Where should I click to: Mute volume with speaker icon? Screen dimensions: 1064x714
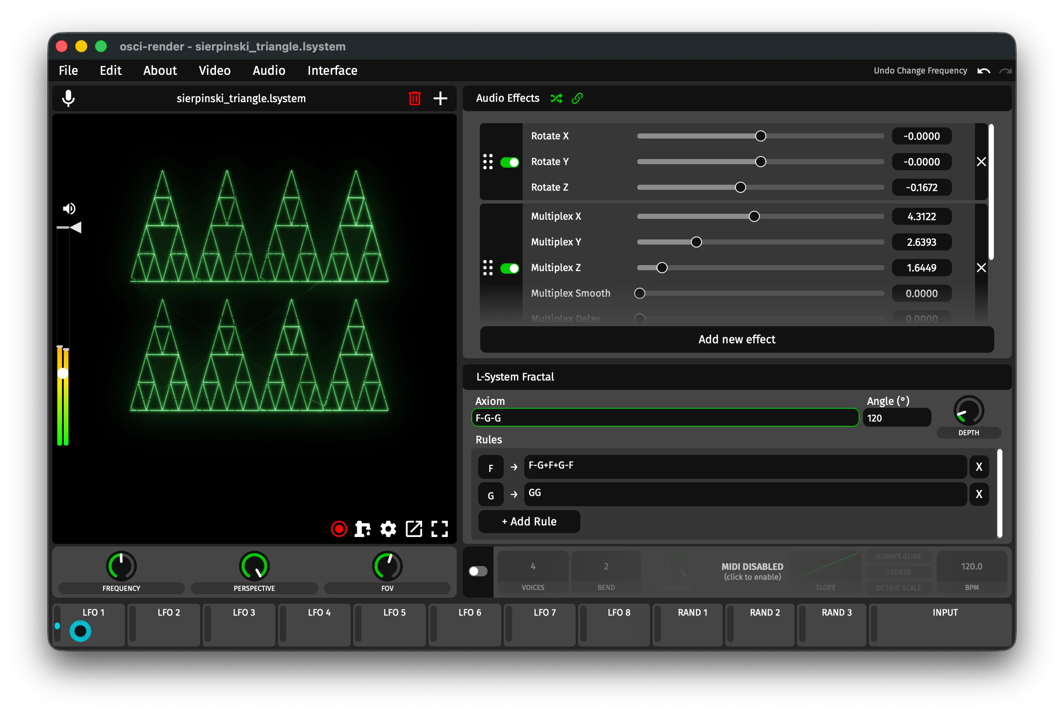coord(69,209)
